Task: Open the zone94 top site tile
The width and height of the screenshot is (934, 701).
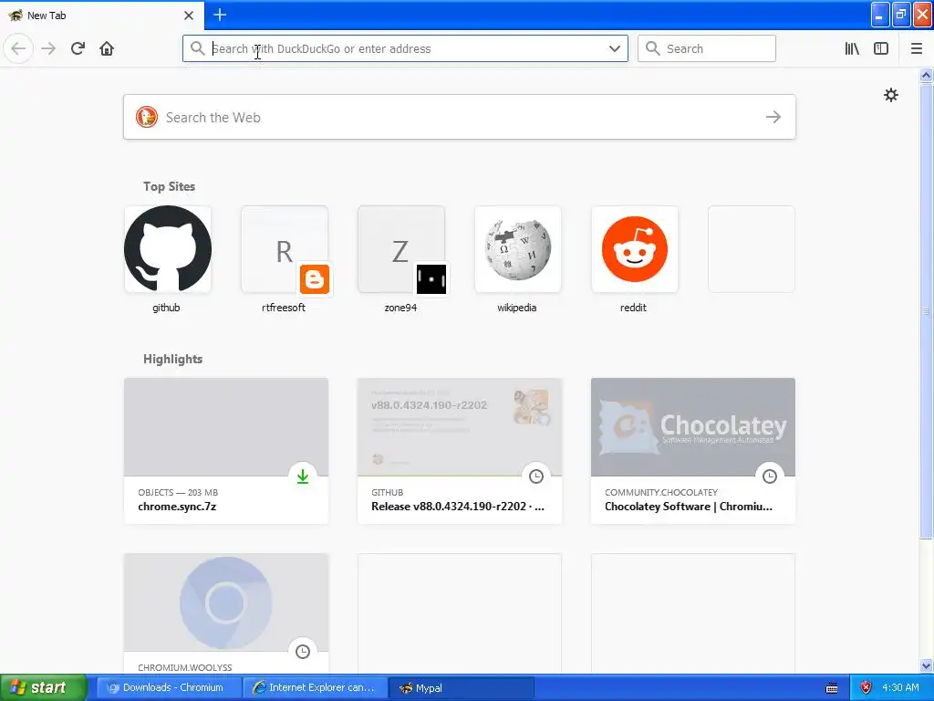Action: [x=401, y=249]
